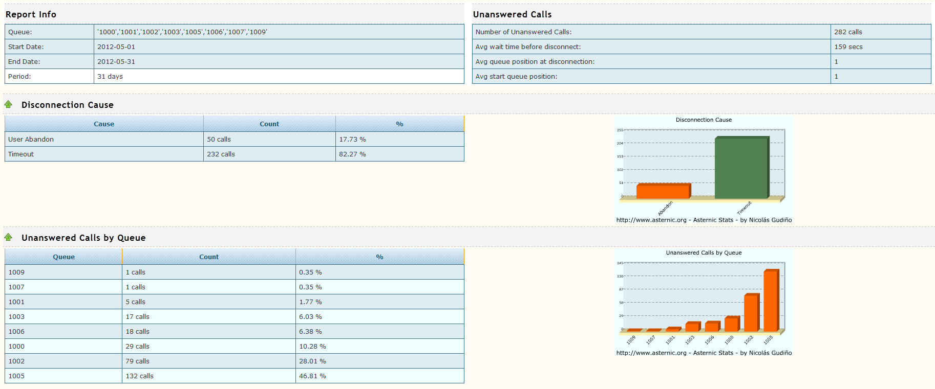Sort disconnection table by Count header
This screenshot has width=935, height=389.
pyautogui.click(x=269, y=124)
